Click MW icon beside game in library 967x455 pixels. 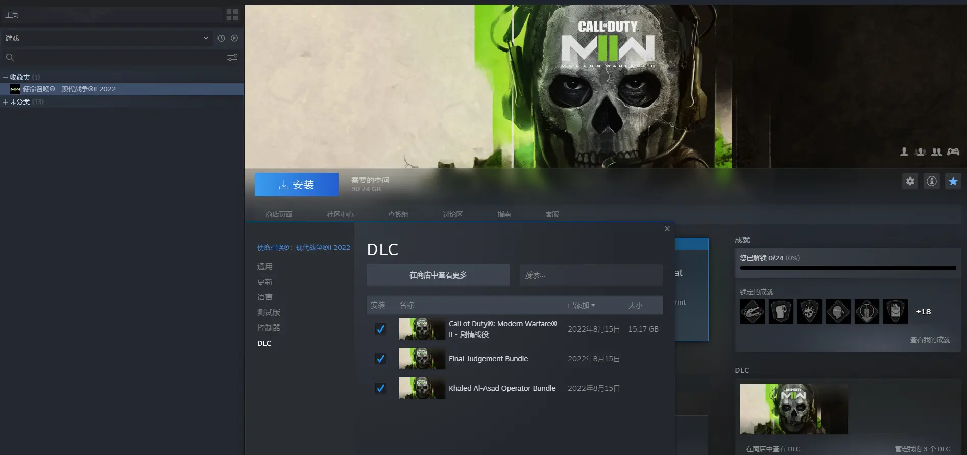tap(15, 89)
